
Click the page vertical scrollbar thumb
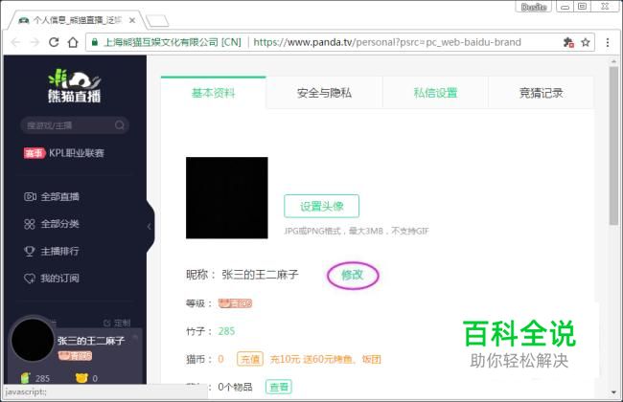point(613,146)
